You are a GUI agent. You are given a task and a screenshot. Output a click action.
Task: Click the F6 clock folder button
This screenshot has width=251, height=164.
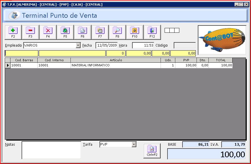pos(82,32)
